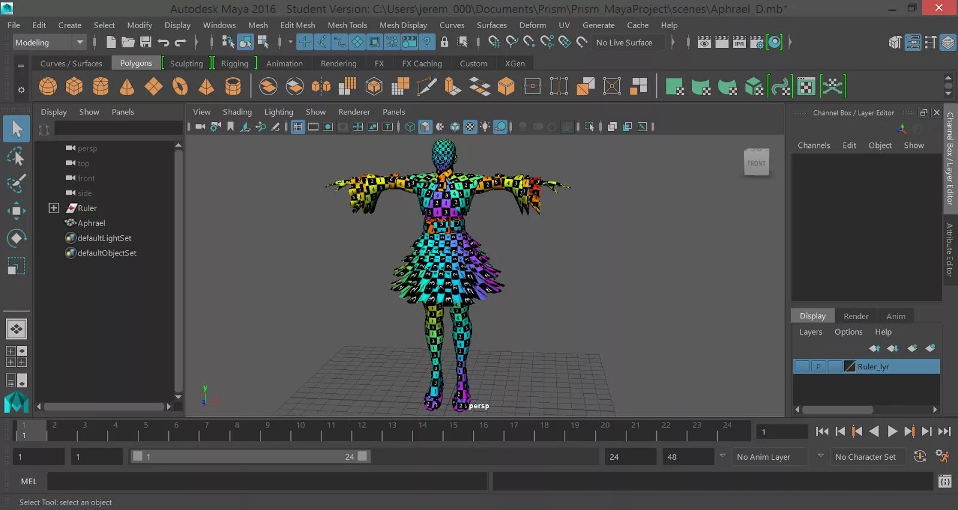This screenshot has height=510, width=958.
Task: Open the Mesh Tools menu
Action: pyautogui.click(x=347, y=25)
